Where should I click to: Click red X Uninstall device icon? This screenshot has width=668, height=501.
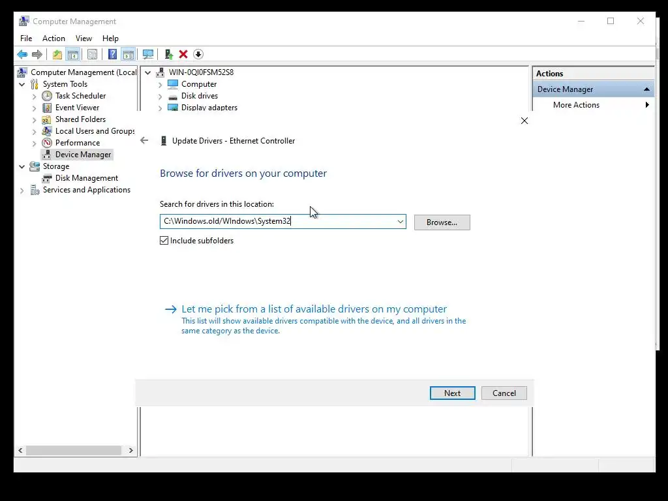click(x=183, y=54)
